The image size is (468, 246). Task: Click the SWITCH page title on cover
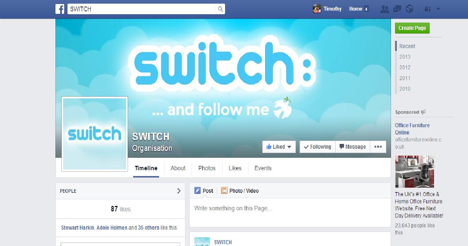(x=151, y=136)
